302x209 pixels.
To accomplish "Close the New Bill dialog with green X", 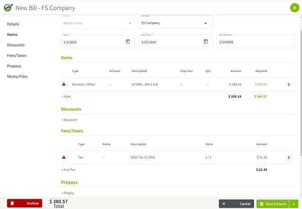I will pos(294,8).
